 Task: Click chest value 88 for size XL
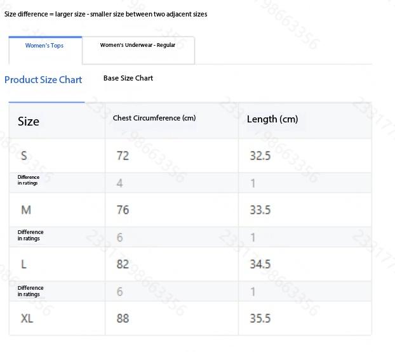(x=123, y=318)
